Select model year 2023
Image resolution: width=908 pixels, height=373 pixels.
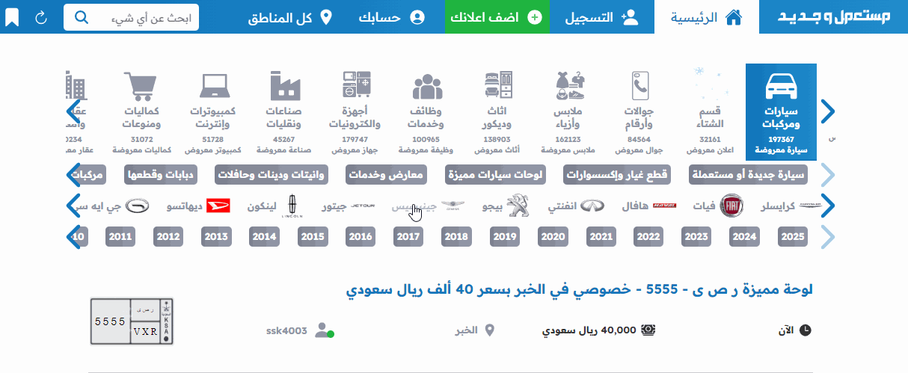696,237
